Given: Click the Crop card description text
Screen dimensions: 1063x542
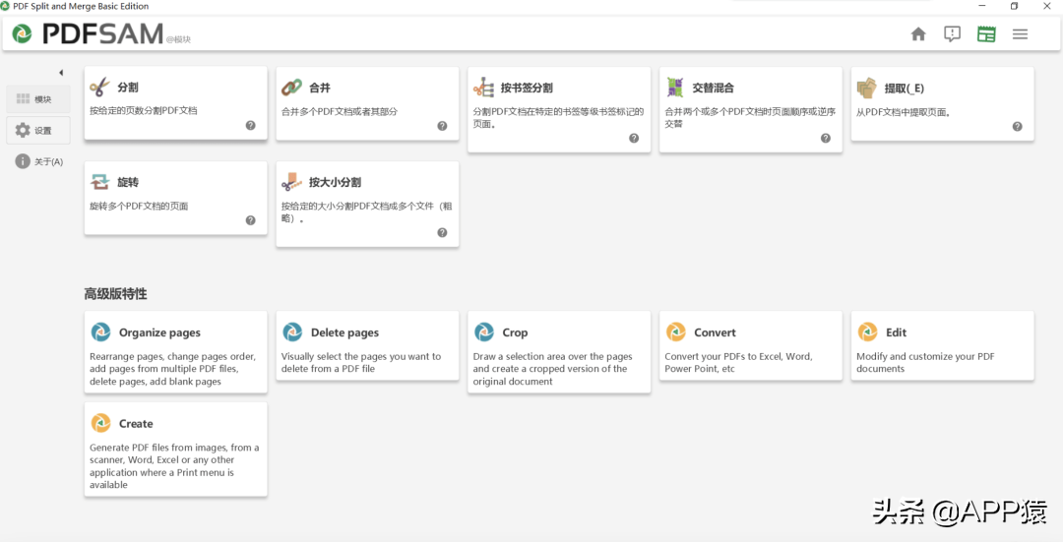Looking at the screenshot, I should pos(552,369).
